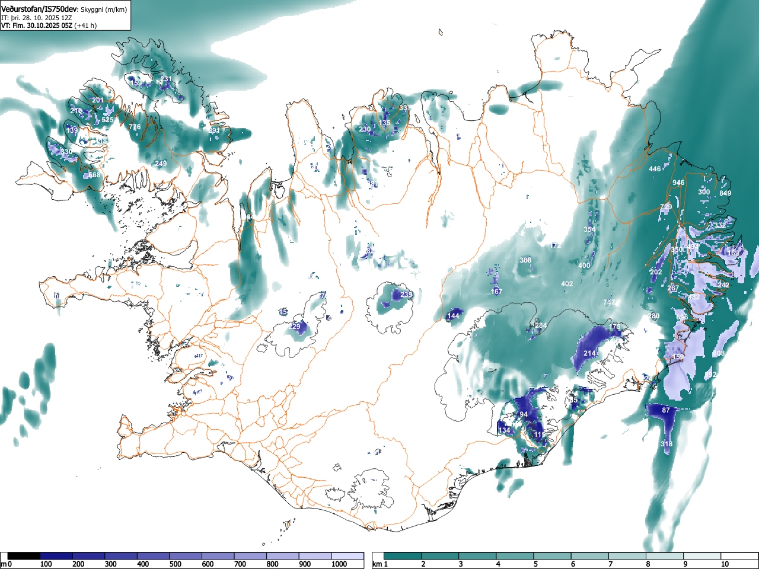Select the 700 tick label on the metre legend
This screenshot has width=759, height=569.
coord(240,564)
